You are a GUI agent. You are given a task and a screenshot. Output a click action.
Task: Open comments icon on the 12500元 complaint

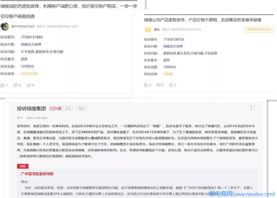point(16,85)
